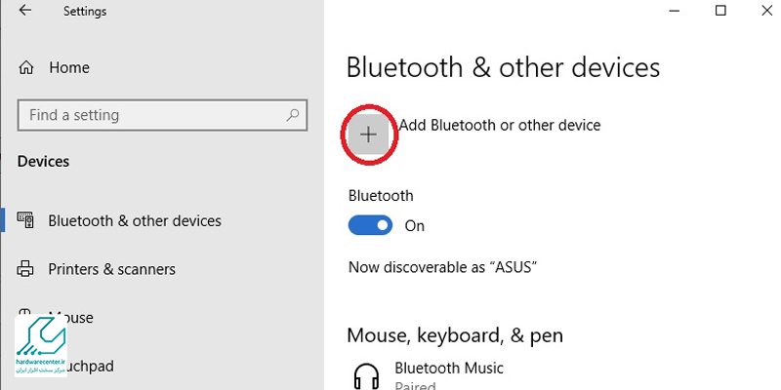Click the Home house icon
This screenshot has width=781, height=390.
(27, 68)
